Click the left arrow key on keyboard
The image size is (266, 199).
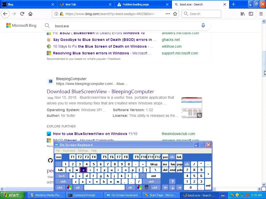(x=166, y=188)
